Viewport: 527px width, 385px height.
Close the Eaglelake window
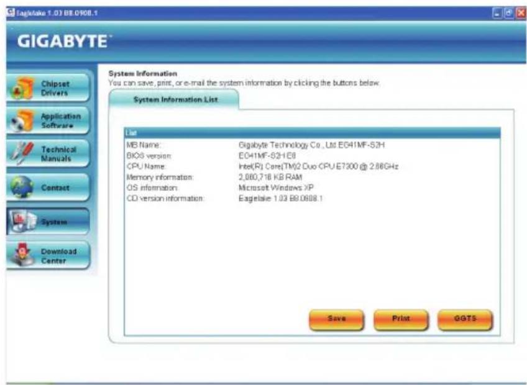coord(521,13)
